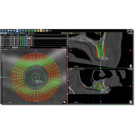Select the radio button for implant 22
This screenshot has height=135, width=135.
[1, 42]
